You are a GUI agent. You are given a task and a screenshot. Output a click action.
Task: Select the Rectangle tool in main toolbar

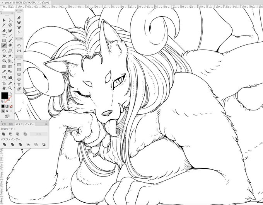[x=4, y=41]
